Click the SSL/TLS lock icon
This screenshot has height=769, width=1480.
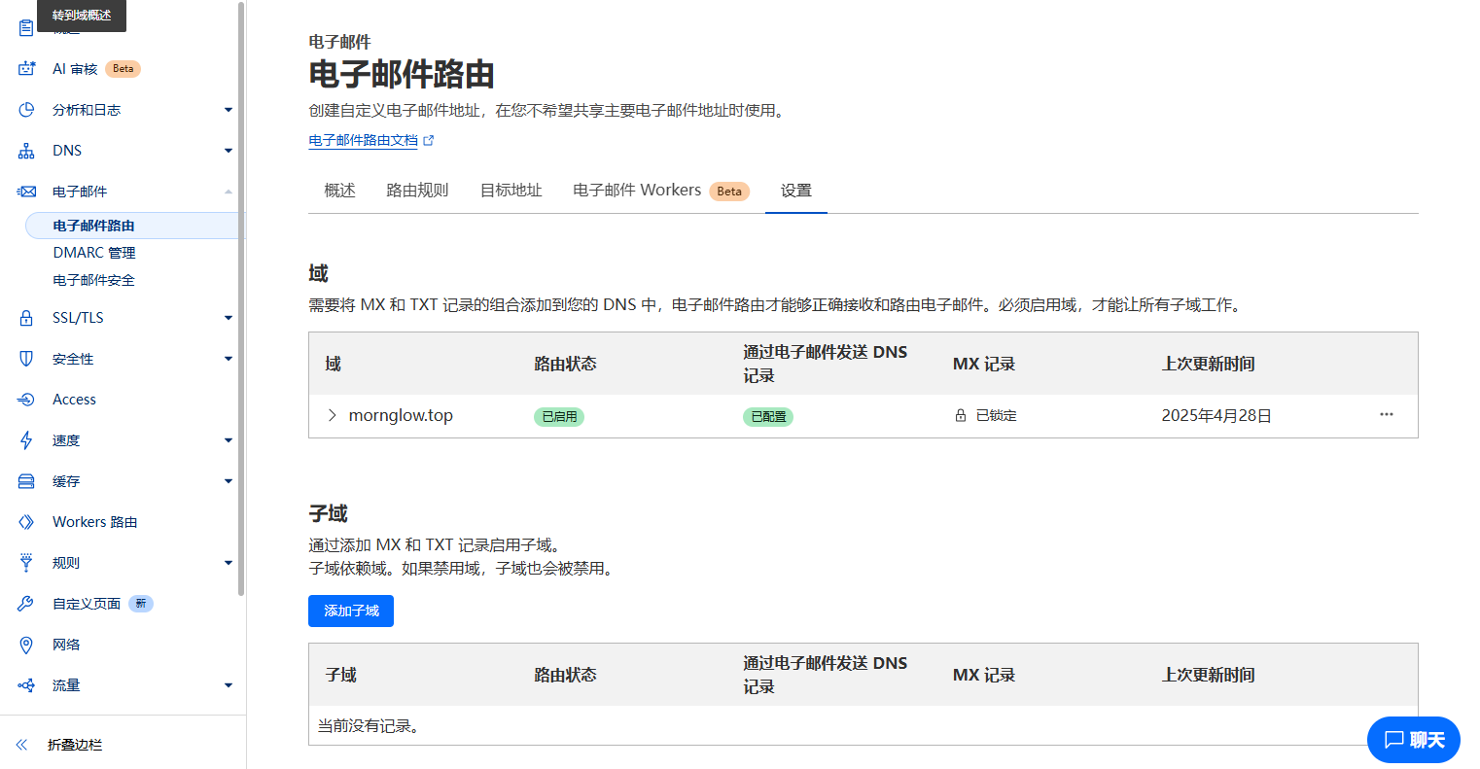[x=26, y=318]
